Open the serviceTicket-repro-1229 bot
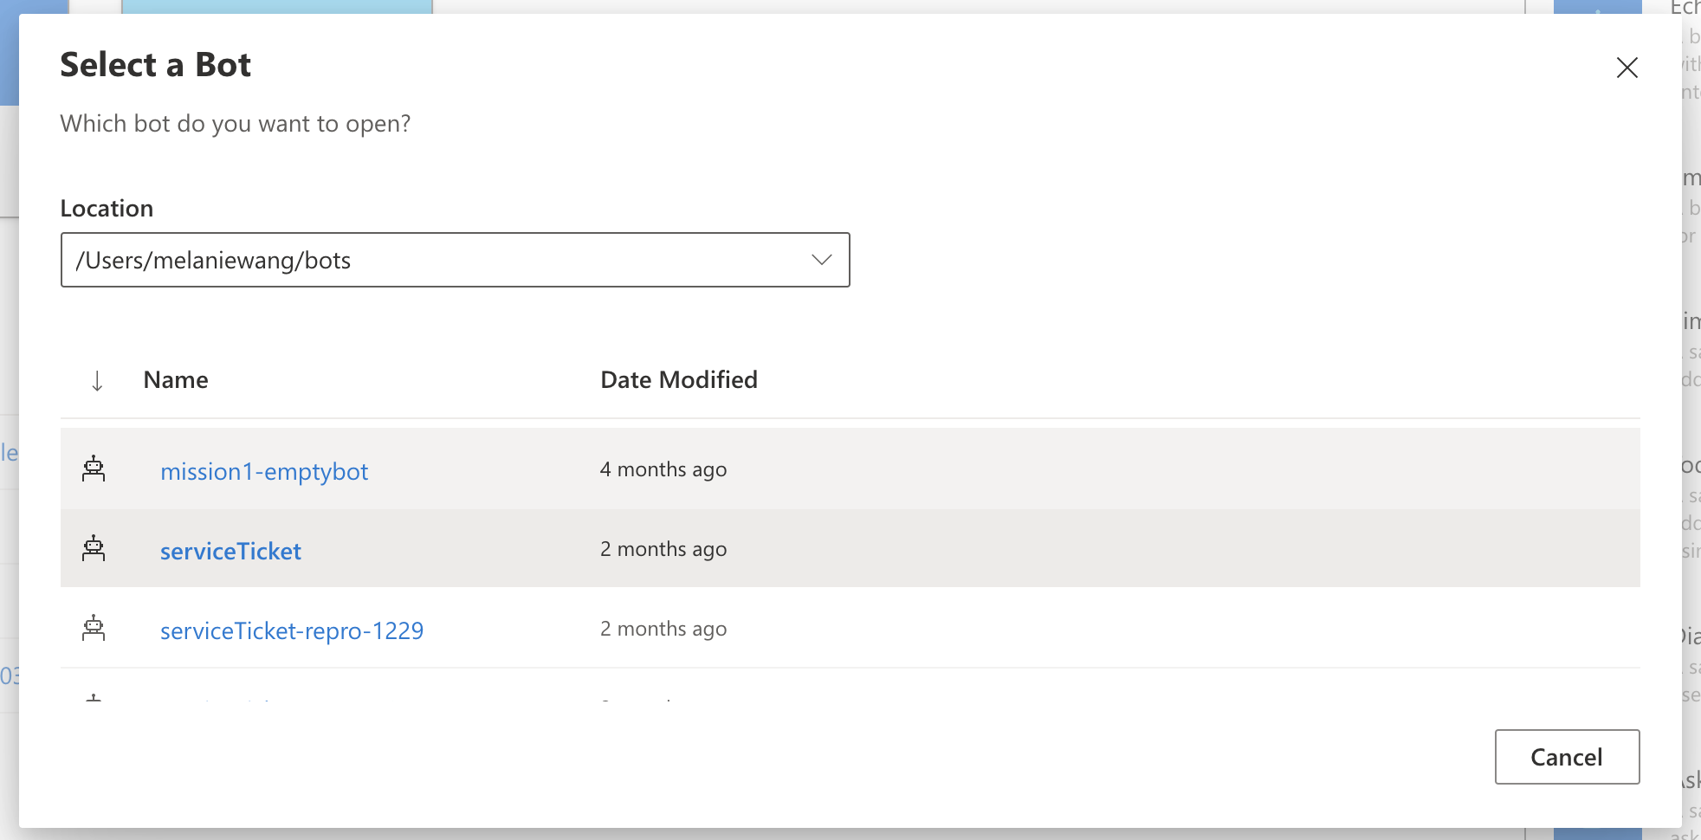1701x840 pixels. click(x=292, y=630)
